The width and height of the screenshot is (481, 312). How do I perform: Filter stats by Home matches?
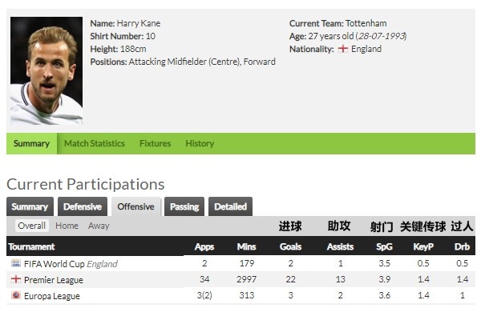[x=67, y=226]
